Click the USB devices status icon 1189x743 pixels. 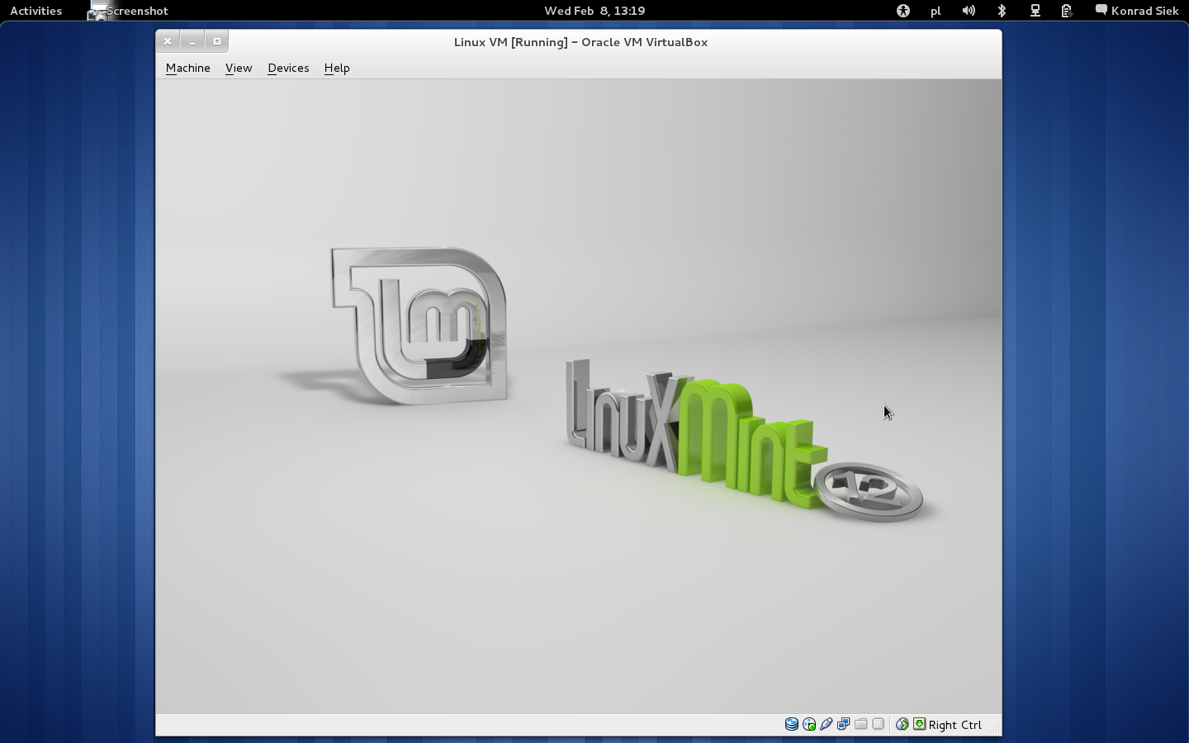[x=827, y=724]
